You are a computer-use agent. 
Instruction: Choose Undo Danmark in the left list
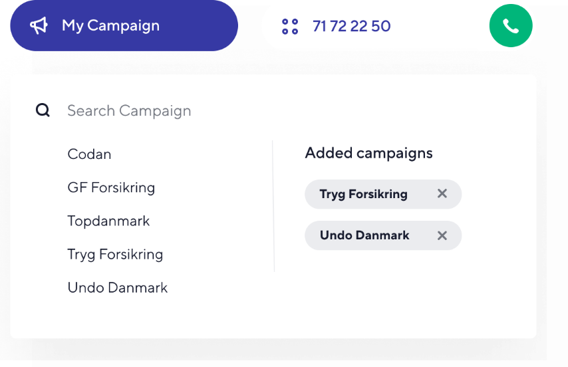pos(117,288)
